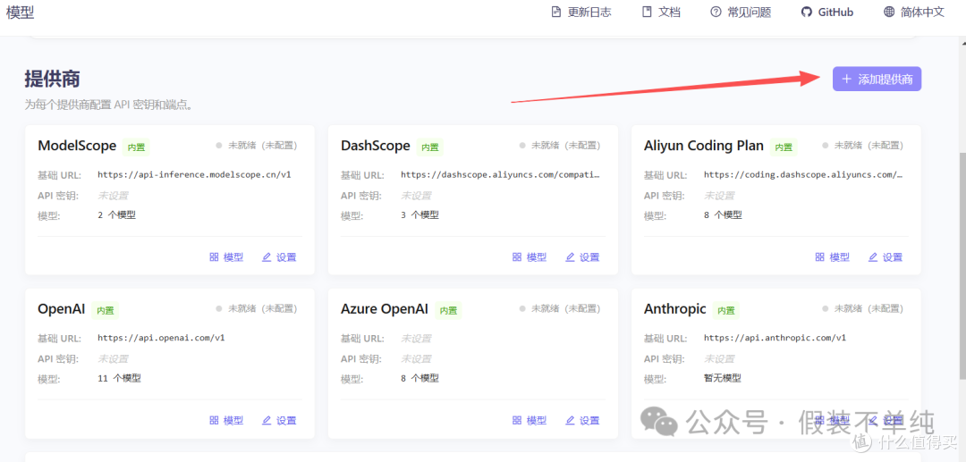The width and height of the screenshot is (966, 462).
Task: Click the '11 个模型' count in OpenAI
Action: (x=119, y=378)
